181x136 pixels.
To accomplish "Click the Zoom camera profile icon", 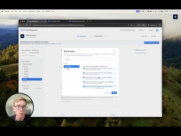I will click(157, 30).
